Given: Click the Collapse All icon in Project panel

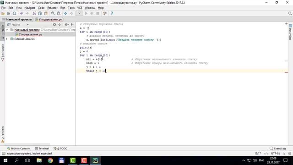Looking at the screenshot, I should tap(60, 25).
